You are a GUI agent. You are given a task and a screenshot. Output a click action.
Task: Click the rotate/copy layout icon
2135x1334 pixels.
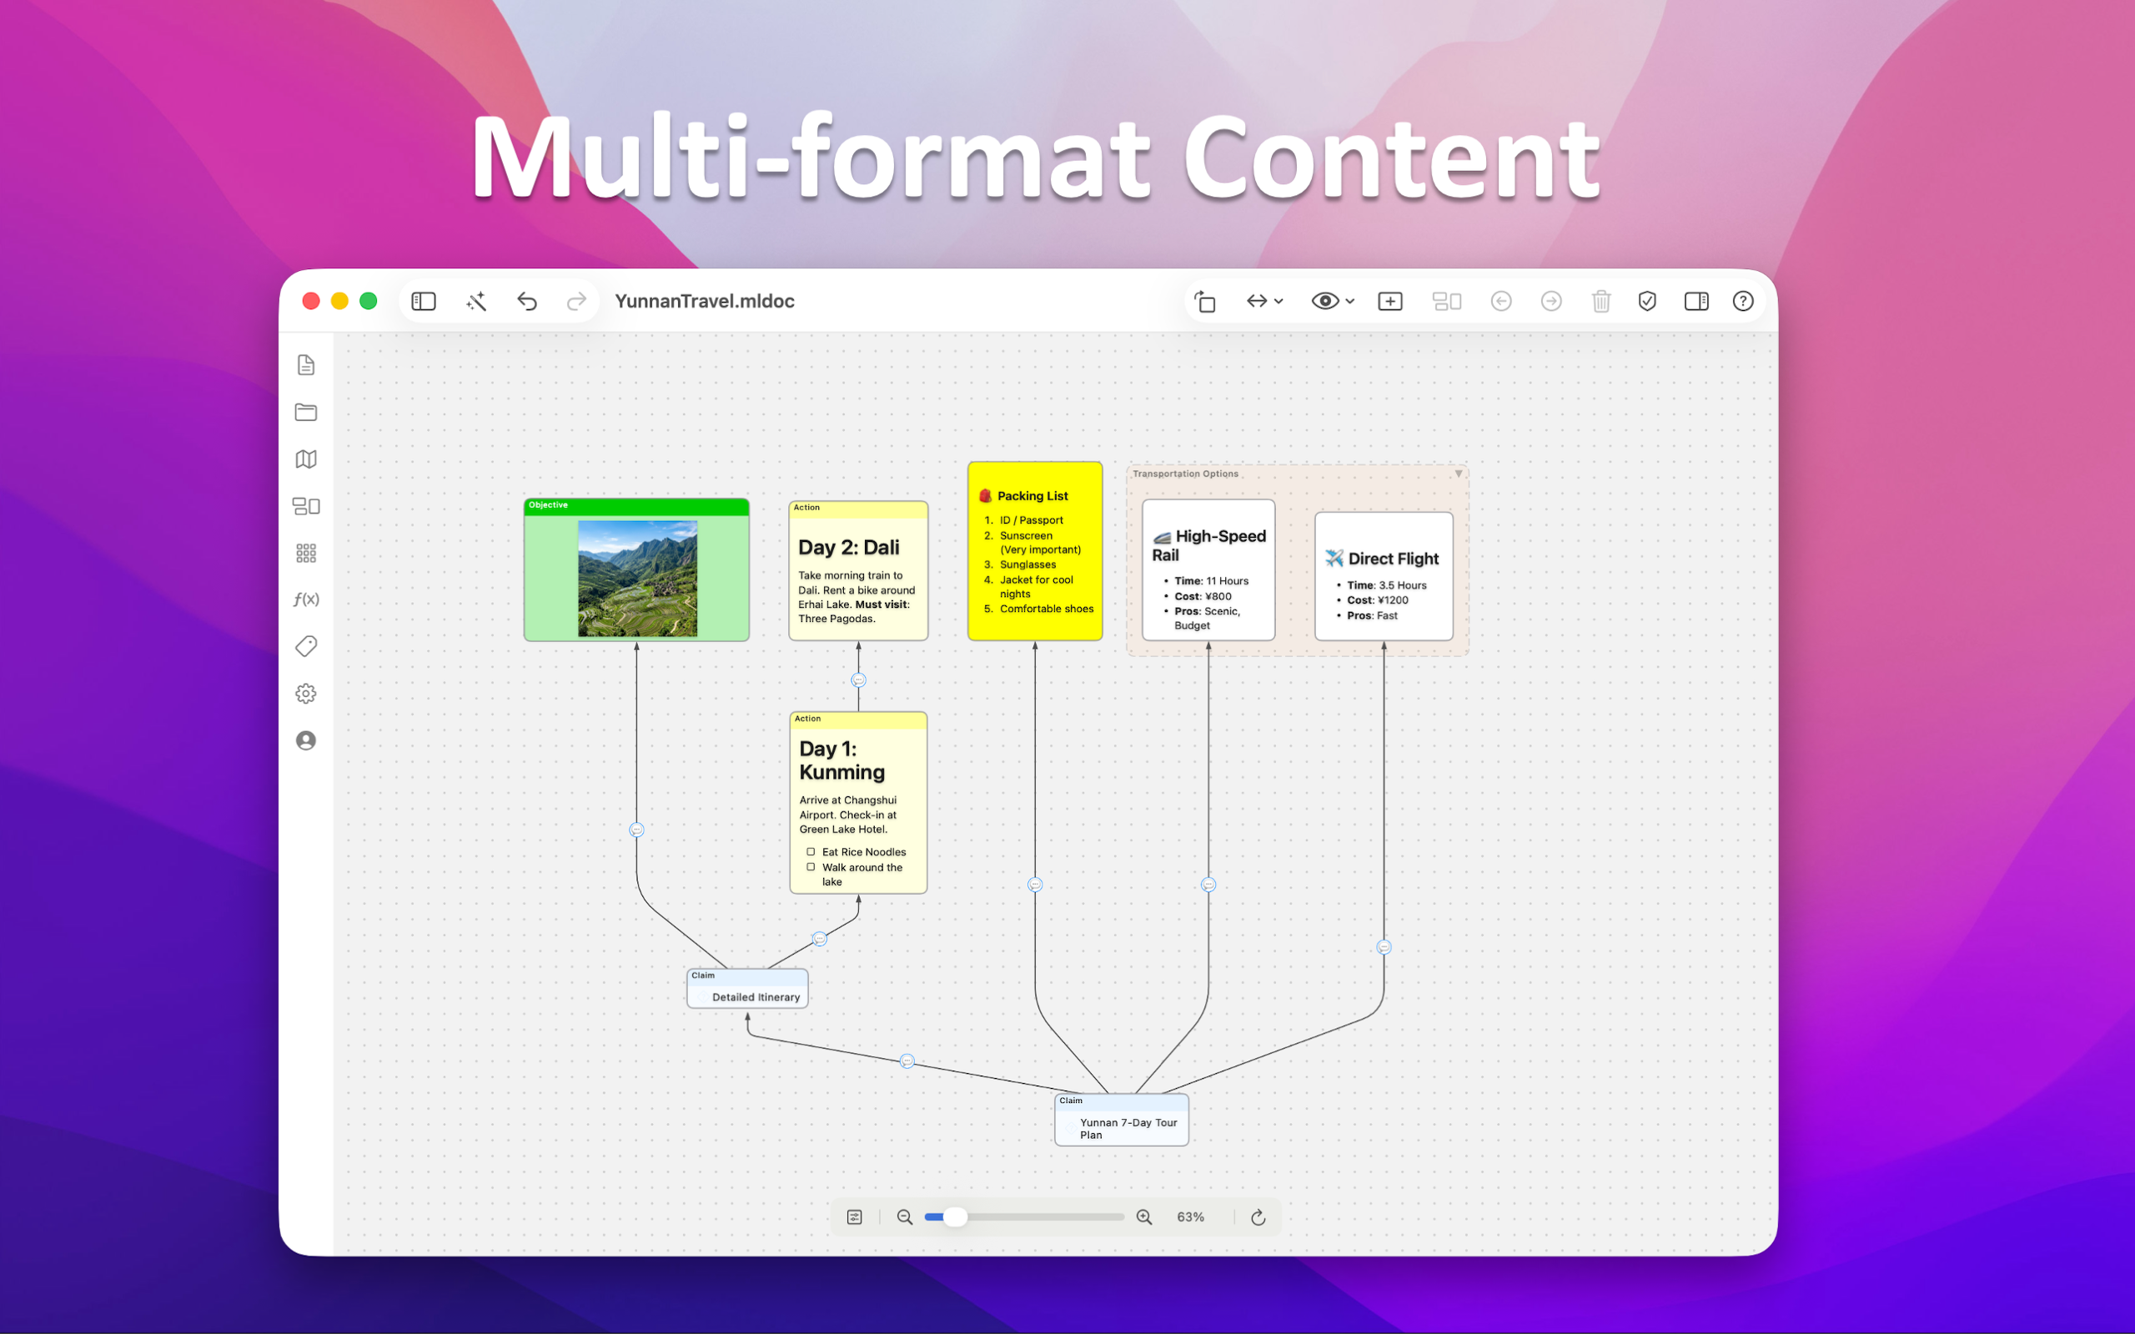[1205, 301]
